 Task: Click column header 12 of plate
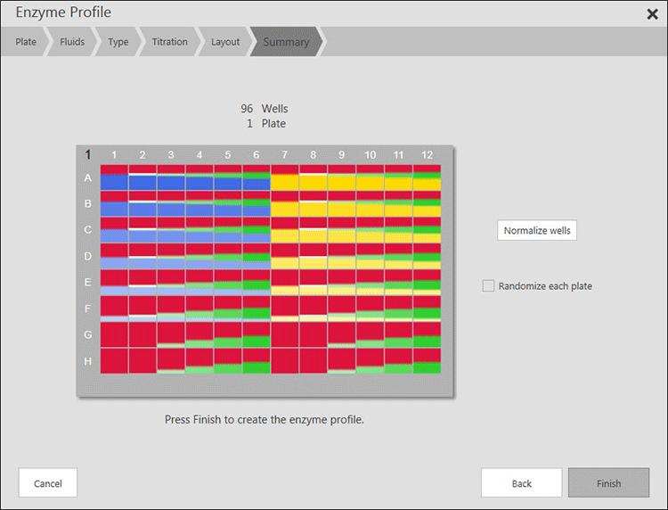click(x=427, y=155)
